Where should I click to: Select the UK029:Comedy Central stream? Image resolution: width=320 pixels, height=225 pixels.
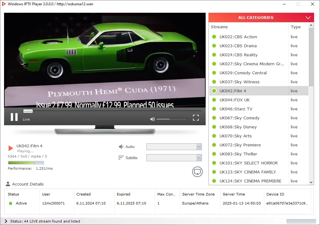[259, 73]
